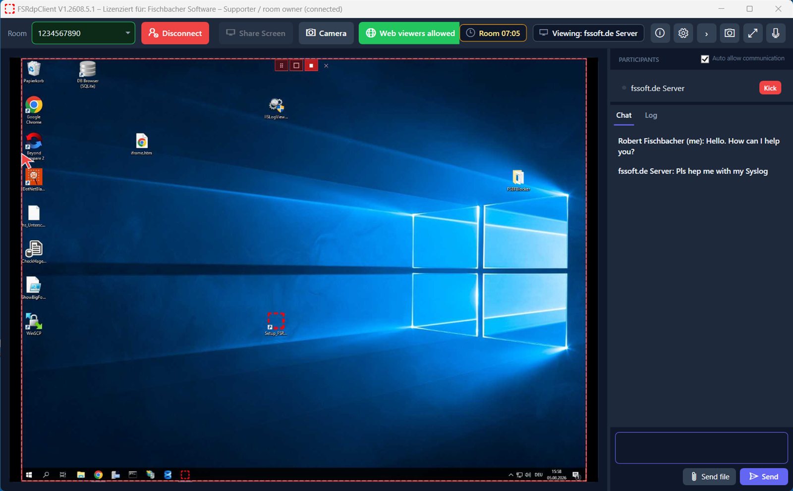
Task: Select fssoft.de Server in participants list
Action: point(657,88)
